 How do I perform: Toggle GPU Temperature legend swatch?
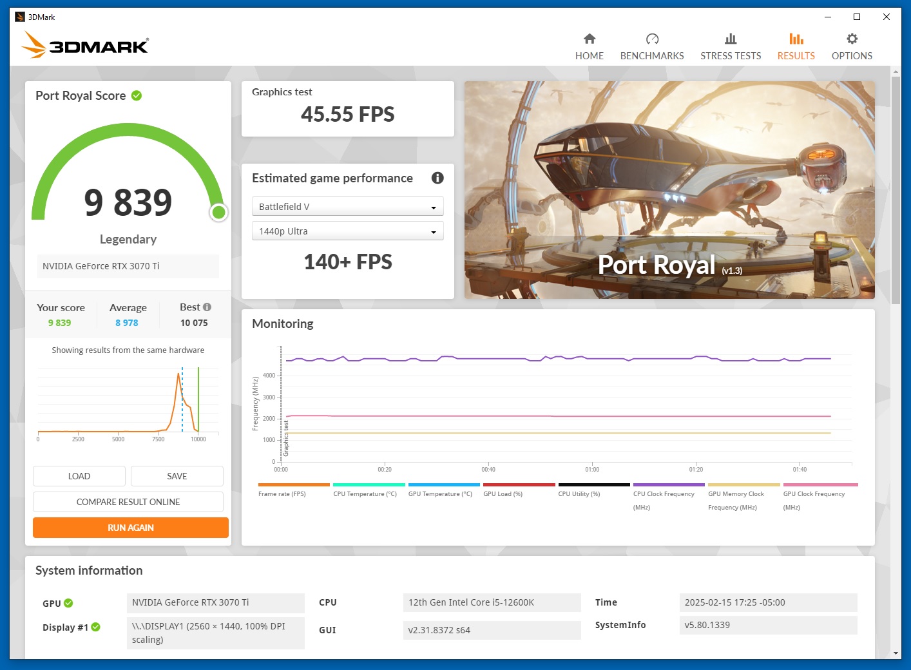(x=444, y=484)
